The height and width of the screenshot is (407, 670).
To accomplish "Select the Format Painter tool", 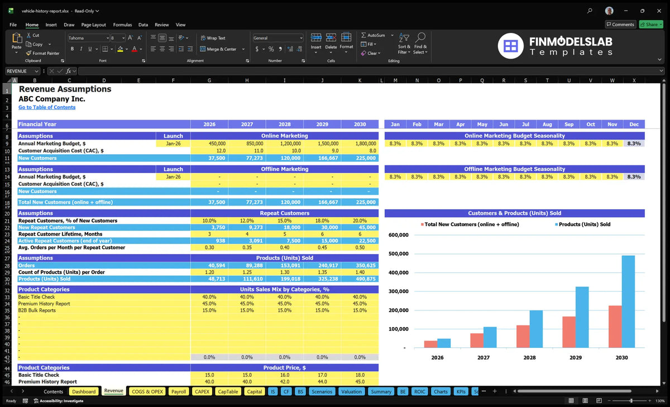I will 42,54.
